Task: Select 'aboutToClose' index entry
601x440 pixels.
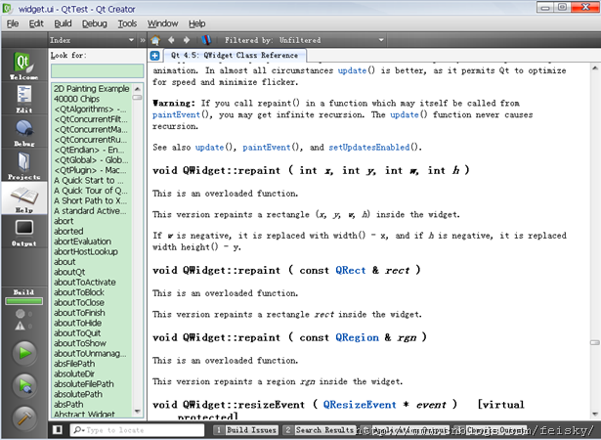Action: click(92, 303)
